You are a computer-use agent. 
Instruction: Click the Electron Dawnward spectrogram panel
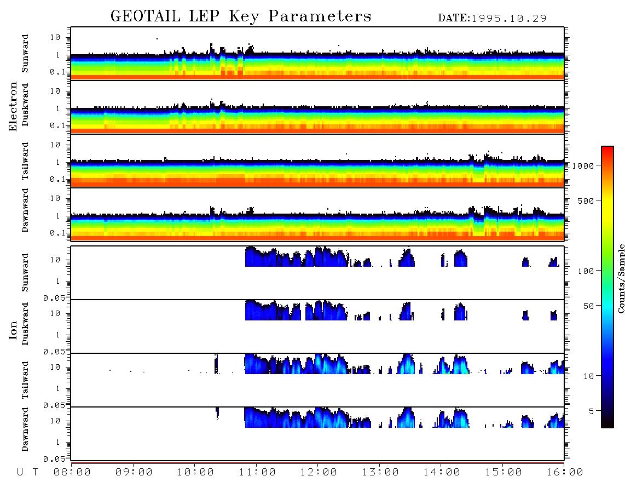[317, 215]
